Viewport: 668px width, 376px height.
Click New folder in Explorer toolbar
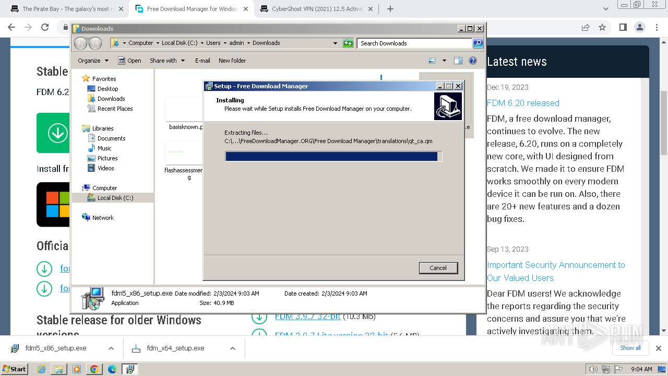[232, 61]
